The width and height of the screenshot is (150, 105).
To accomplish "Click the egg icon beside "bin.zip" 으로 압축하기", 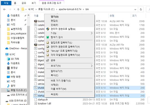I will point(48,51).
